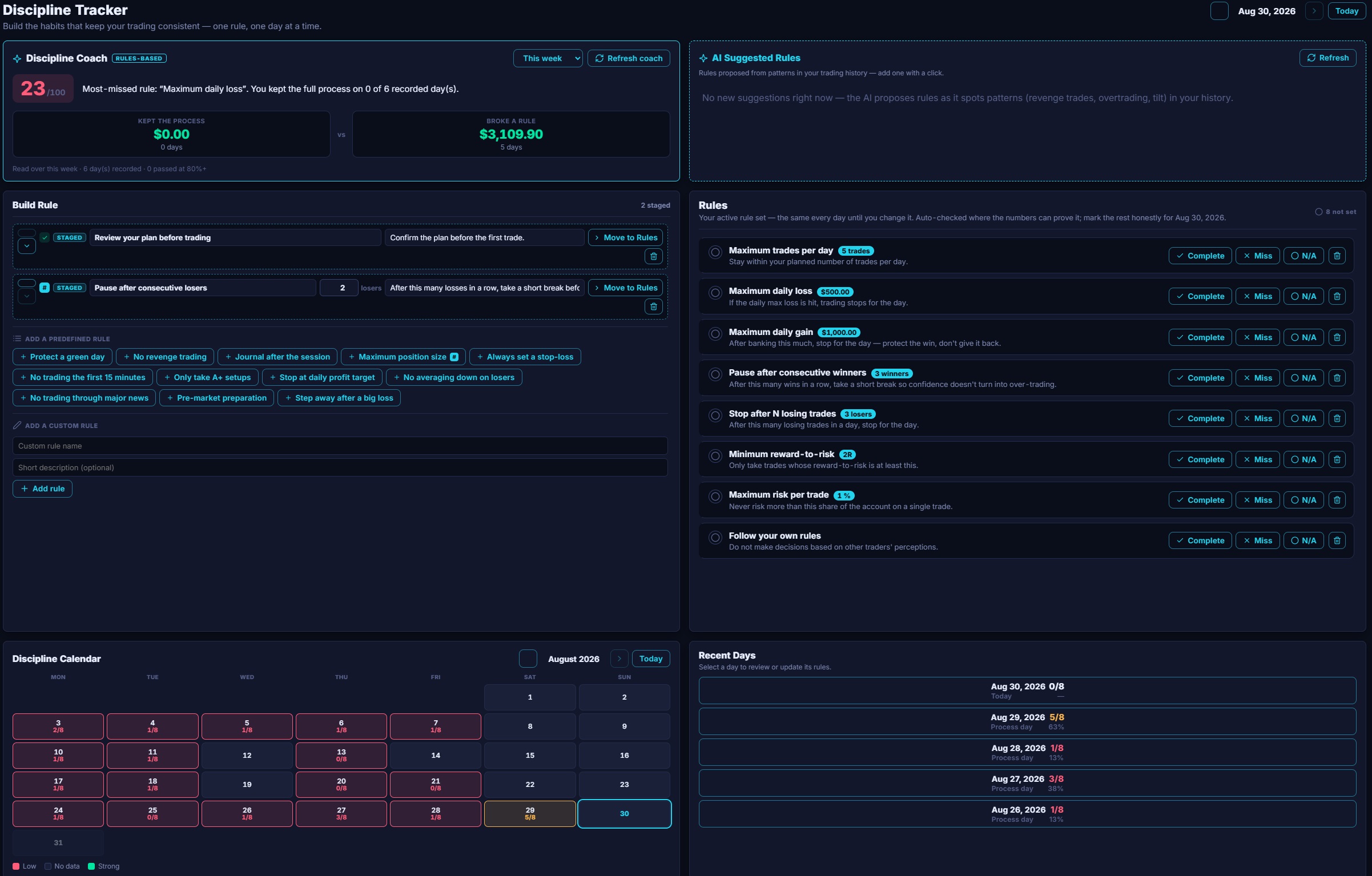The height and width of the screenshot is (876, 1372).
Task: Delete the Minimum reward-to-risk rule
Action: pos(1337,459)
